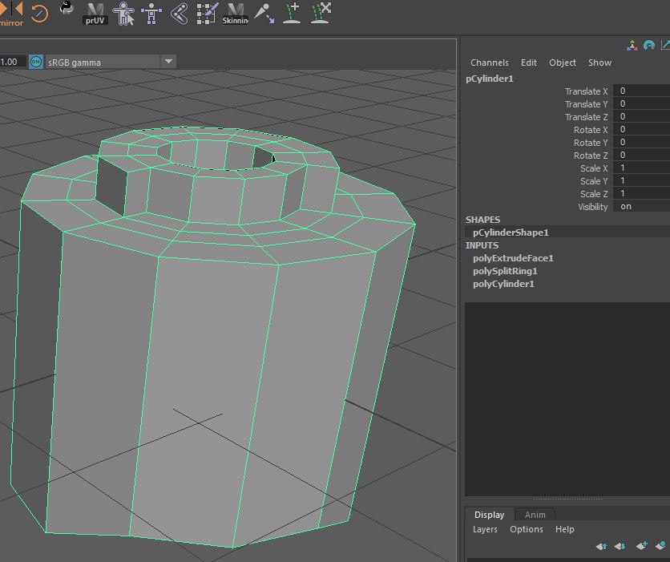Expand the polySplitRing1 input node

pos(505,271)
